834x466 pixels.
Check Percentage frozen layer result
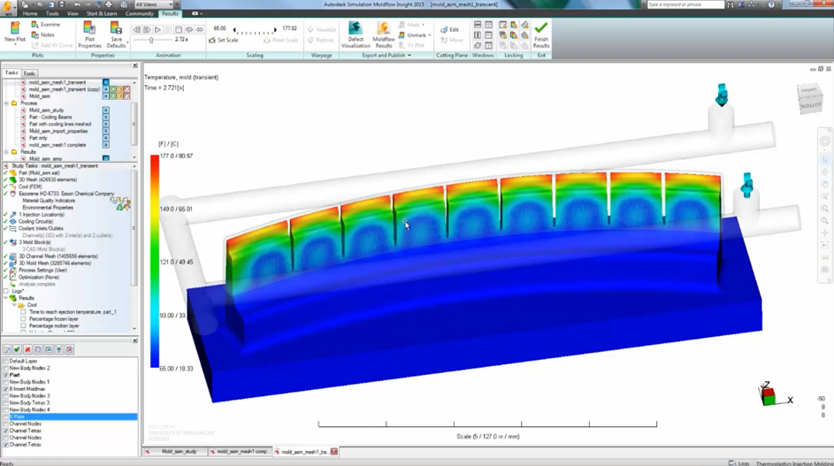click(x=23, y=318)
